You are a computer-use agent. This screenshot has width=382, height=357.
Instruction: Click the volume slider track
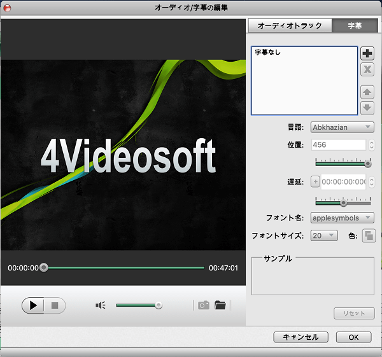[137, 305]
